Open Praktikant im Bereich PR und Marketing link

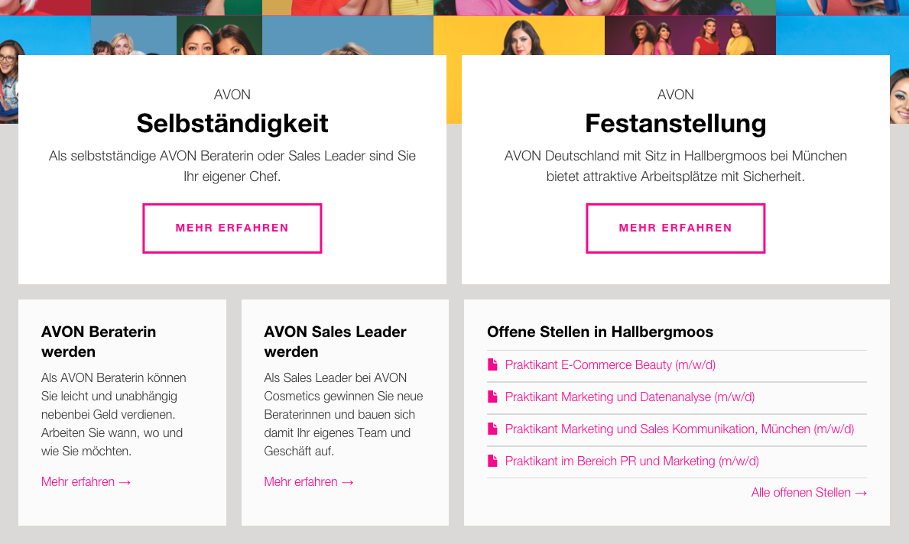(632, 461)
